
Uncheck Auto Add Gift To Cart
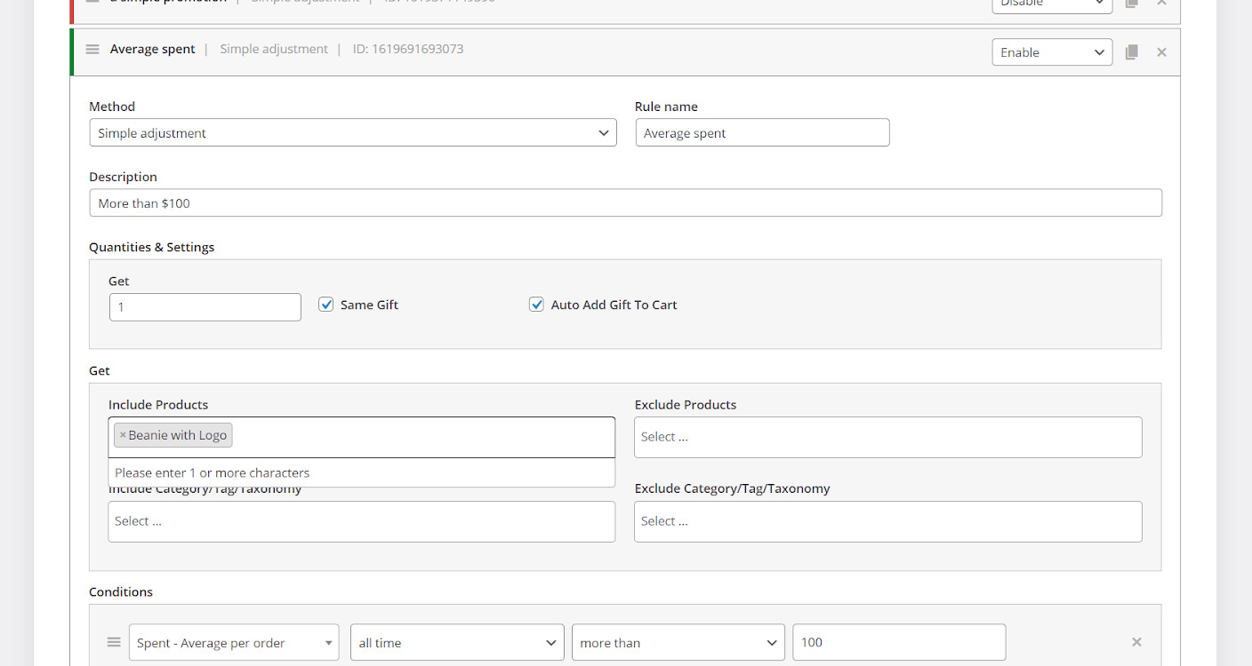[x=536, y=305]
